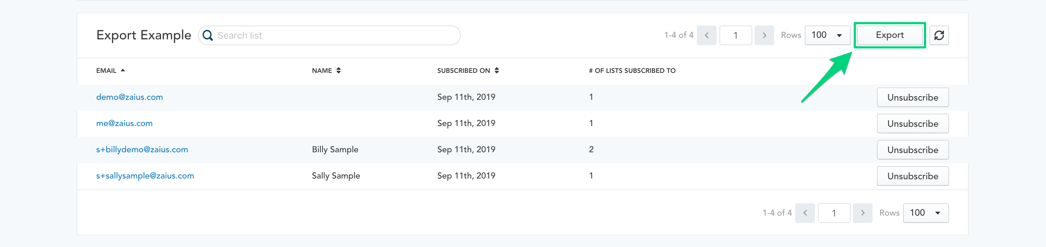This screenshot has width=1046, height=247.
Task: Focus the Search list field
Action: (x=329, y=35)
